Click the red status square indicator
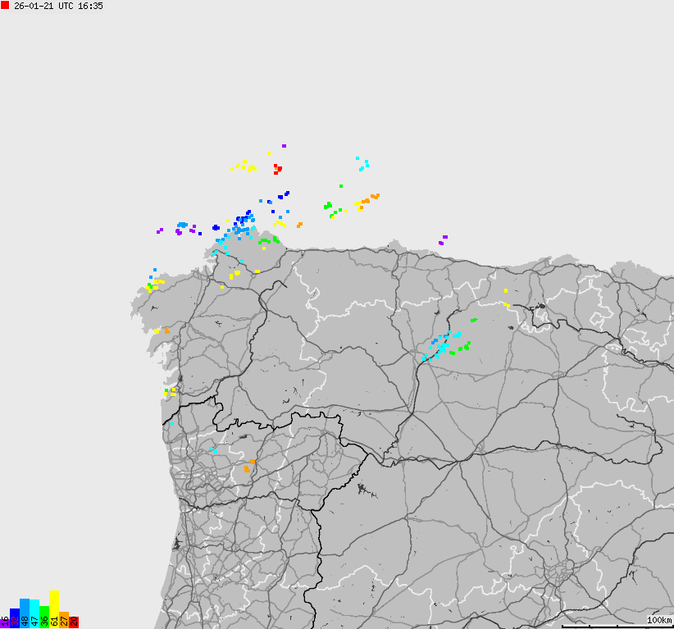The height and width of the screenshot is (629, 674). pyautogui.click(x=6, y=6)
